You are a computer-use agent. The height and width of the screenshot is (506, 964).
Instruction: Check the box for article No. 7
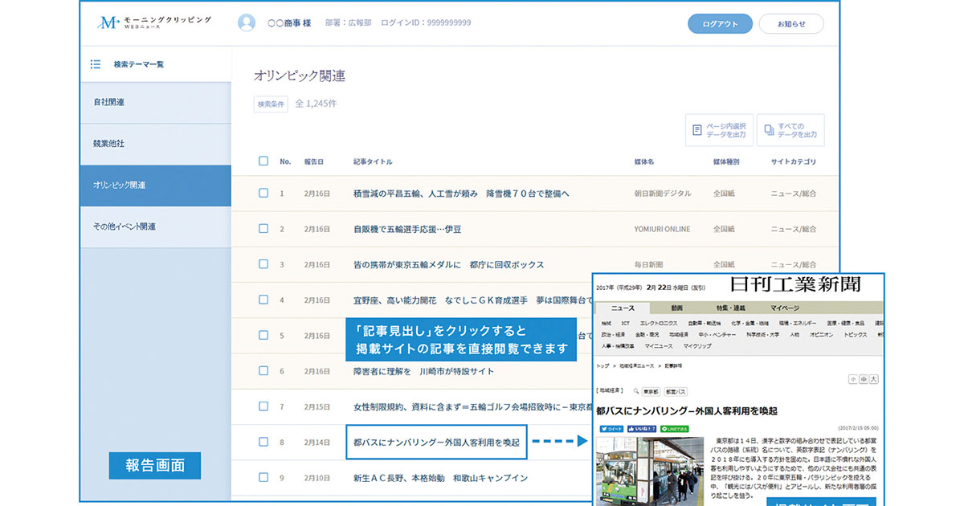pyautogui.click(x=263, y=406)
